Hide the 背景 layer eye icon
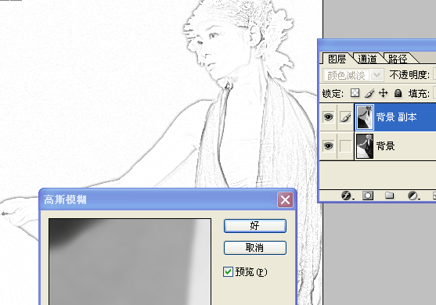This screenshot has width=436, height=305. 328,145
